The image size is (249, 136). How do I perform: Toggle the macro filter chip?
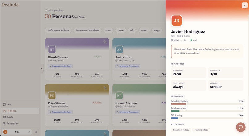coord(144,31)
